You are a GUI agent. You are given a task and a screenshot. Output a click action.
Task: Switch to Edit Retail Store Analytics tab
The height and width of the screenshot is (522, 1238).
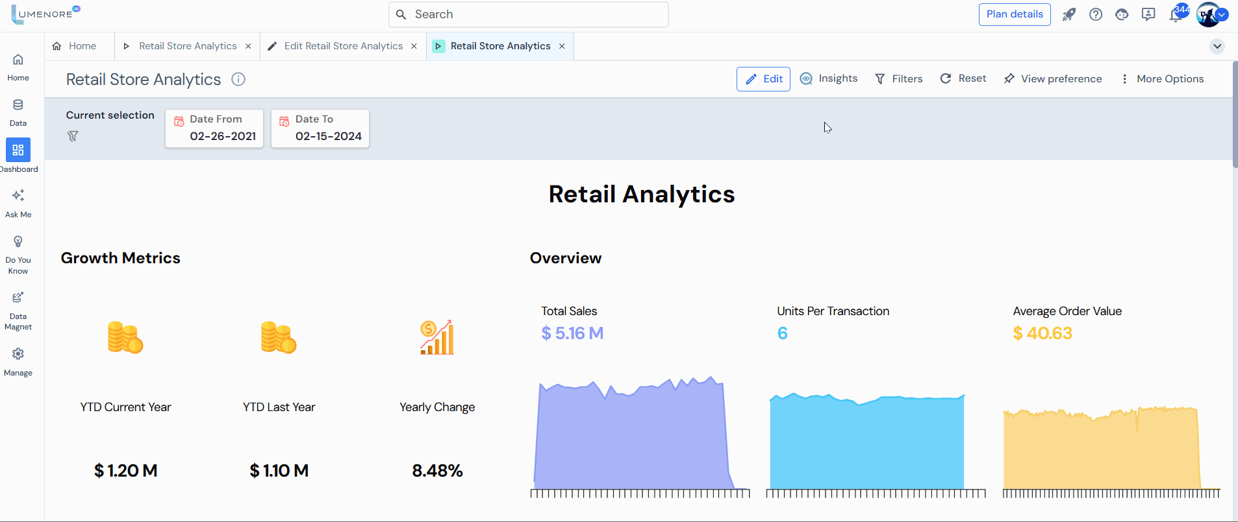click(x=343, y=46)
